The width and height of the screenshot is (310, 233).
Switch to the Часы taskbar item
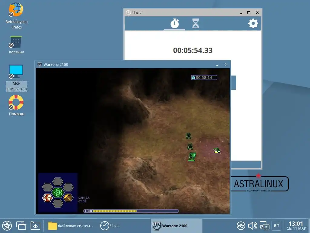[x=110, y=226]
